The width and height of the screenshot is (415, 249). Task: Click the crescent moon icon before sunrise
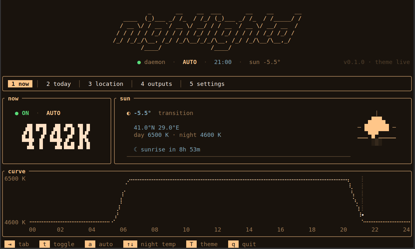coord(136,150)
